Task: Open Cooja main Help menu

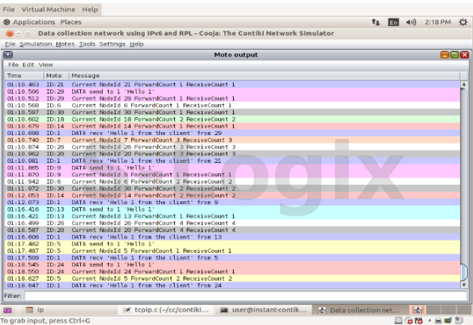Action: (x=136, y=44)
